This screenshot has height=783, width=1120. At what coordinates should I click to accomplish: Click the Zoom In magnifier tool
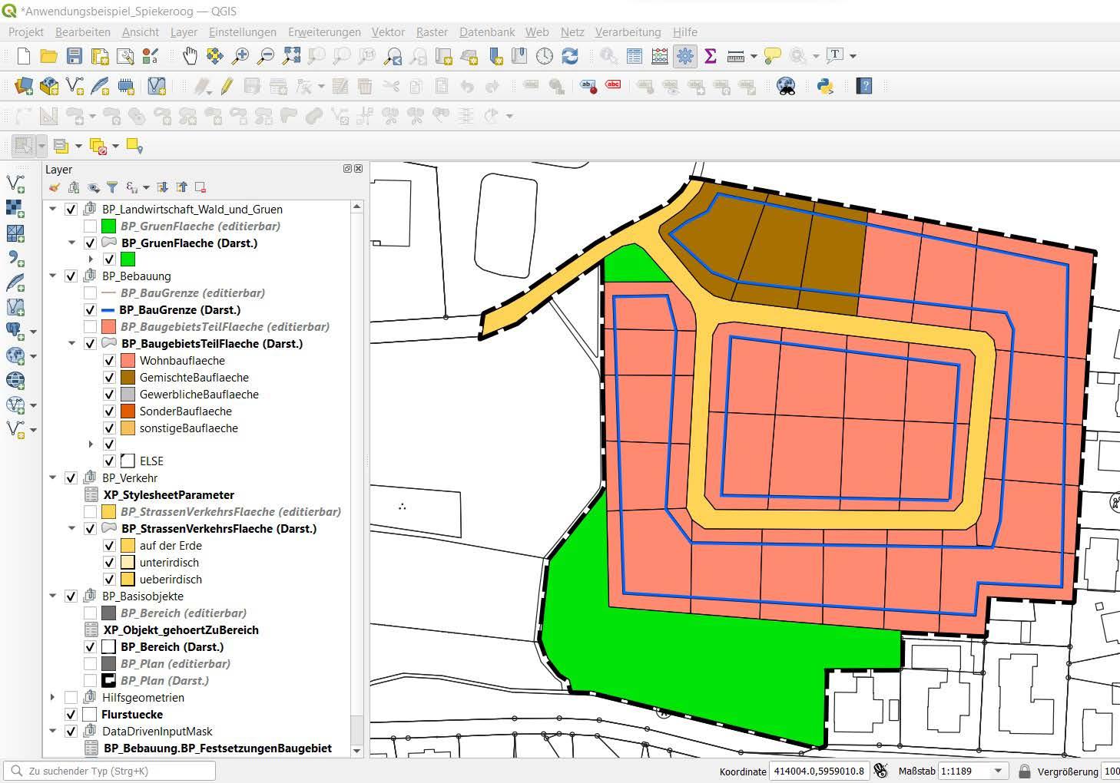click(x=240, y=56)
